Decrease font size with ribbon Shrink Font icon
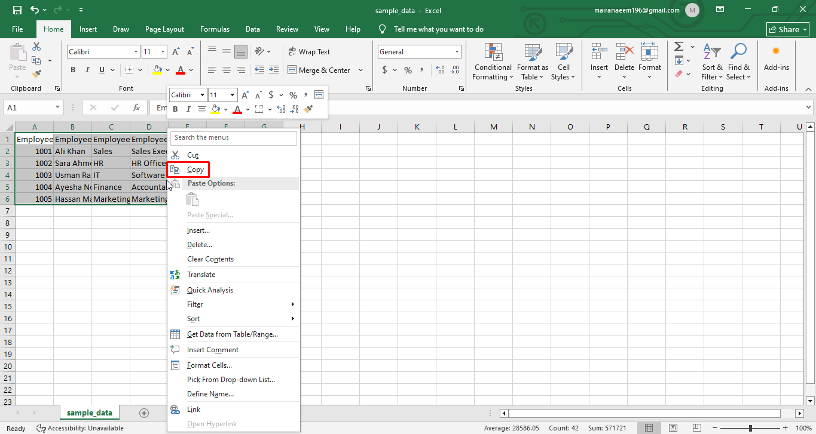 tap(190, 52)
